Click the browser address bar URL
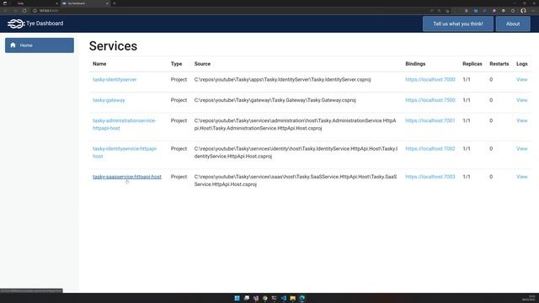 pyautogui.click(x=49, y=11)
